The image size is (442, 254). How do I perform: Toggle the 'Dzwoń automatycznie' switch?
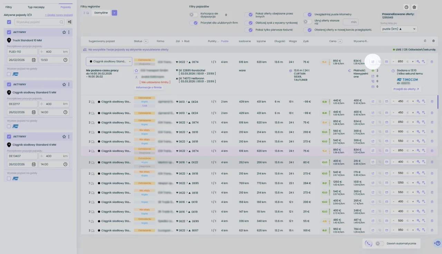pos(379,243)
